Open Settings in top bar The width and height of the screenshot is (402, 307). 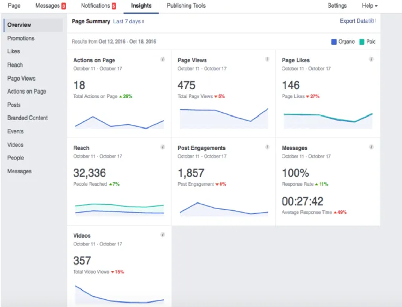[337, 5]
